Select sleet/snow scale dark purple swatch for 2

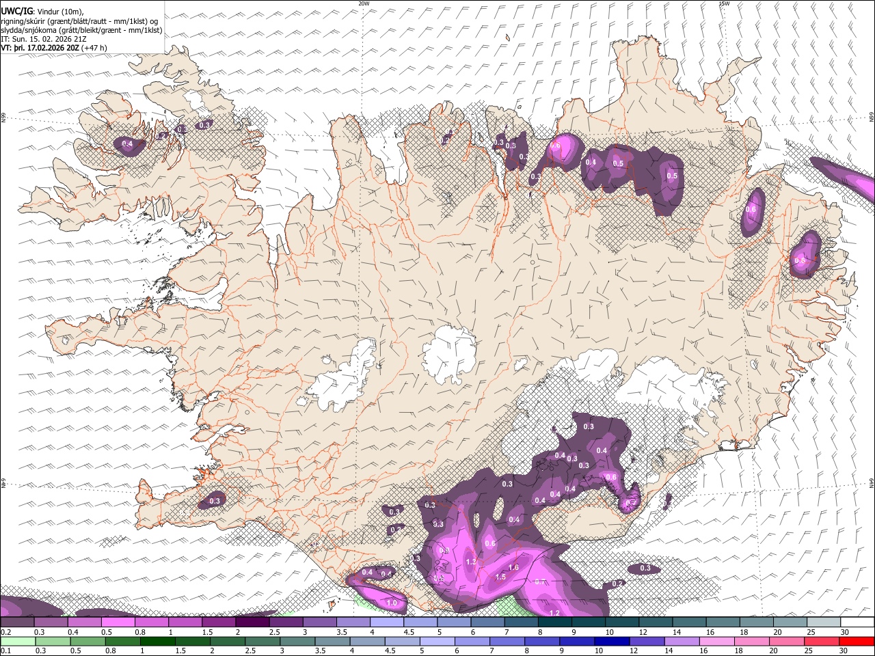(252, 623)
